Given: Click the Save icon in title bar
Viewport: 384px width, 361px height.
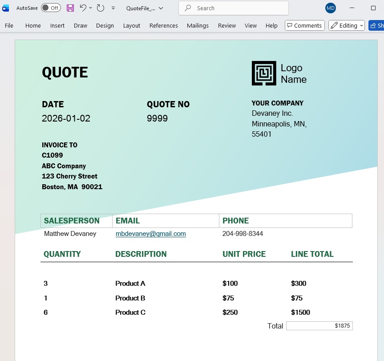Looking at the screenshot, I should click(x=70, y=8).
